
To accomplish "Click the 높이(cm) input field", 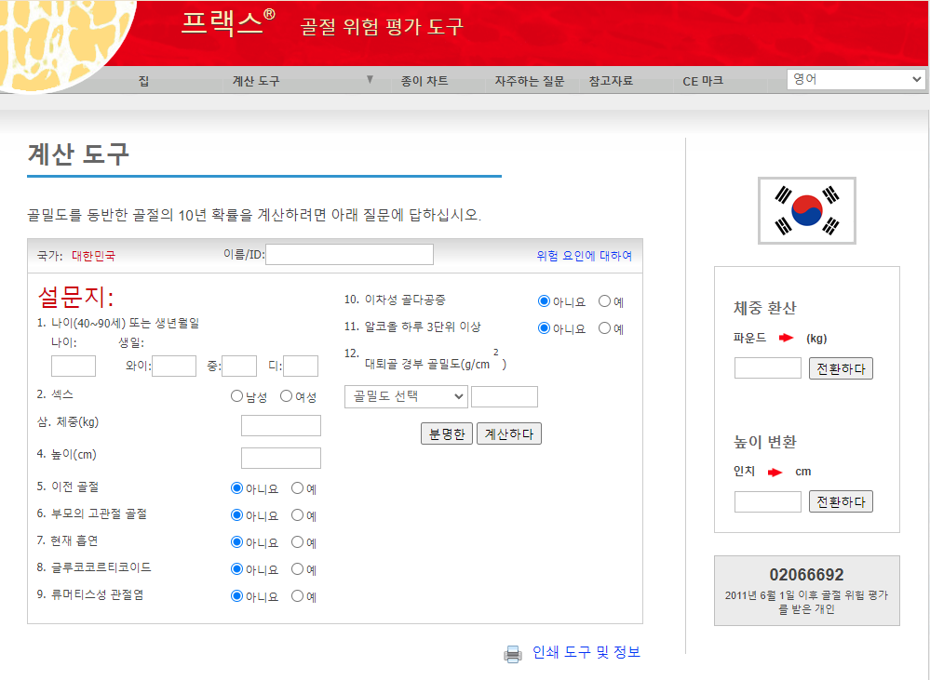I will (281, 458).
